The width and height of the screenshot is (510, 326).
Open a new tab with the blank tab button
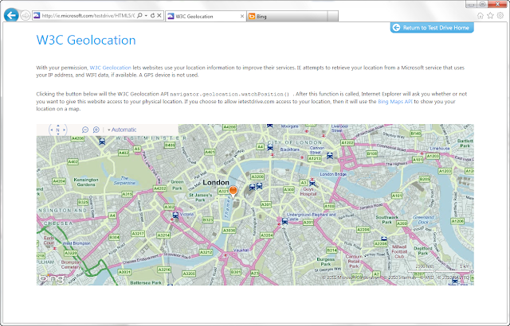click(333, 16)
